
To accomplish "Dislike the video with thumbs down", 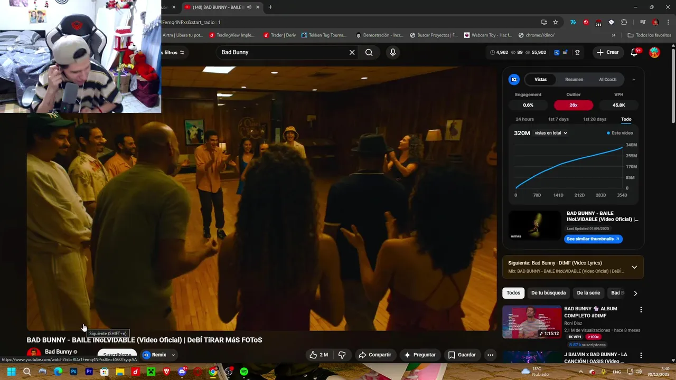I will click(x=342, y=355).
